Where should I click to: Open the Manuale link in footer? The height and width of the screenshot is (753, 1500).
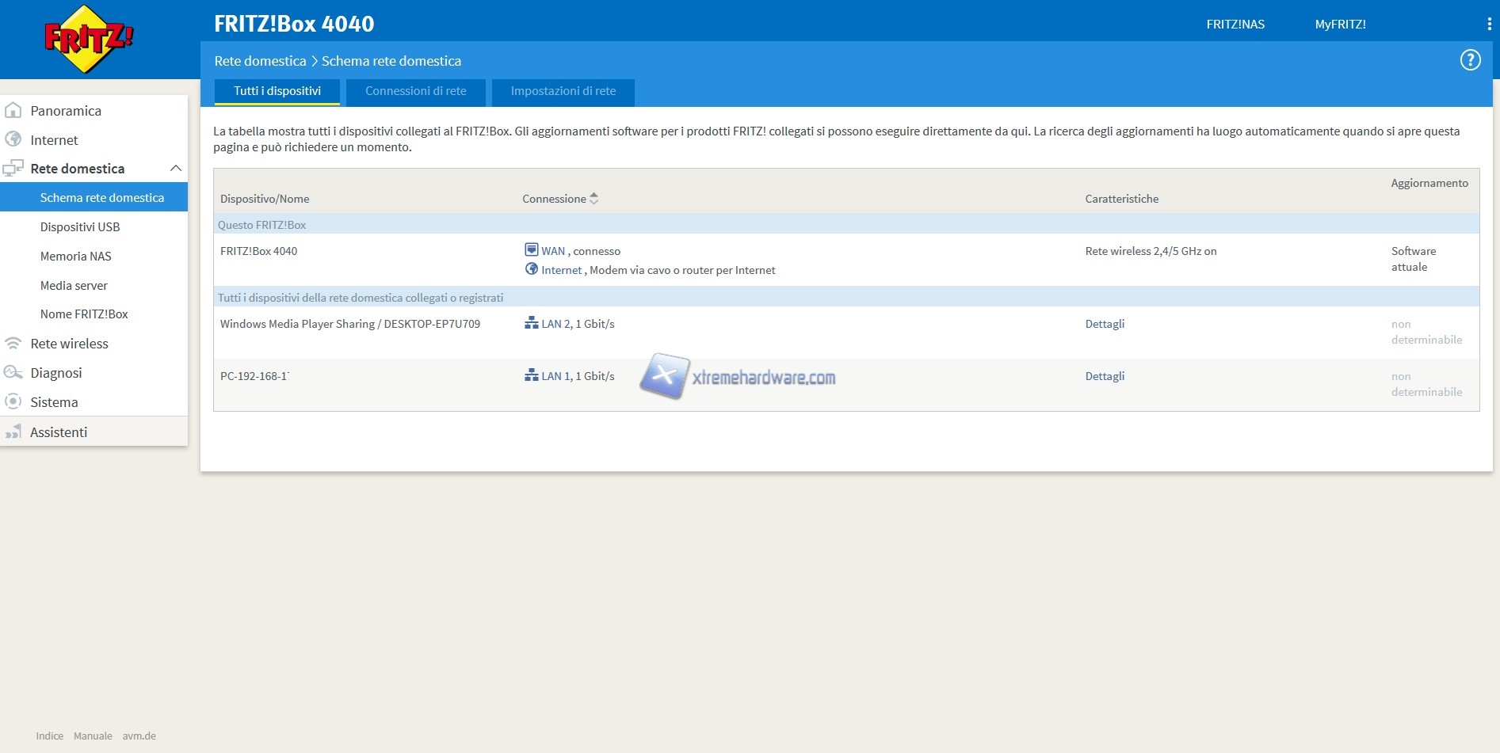[x=93, y=736]
